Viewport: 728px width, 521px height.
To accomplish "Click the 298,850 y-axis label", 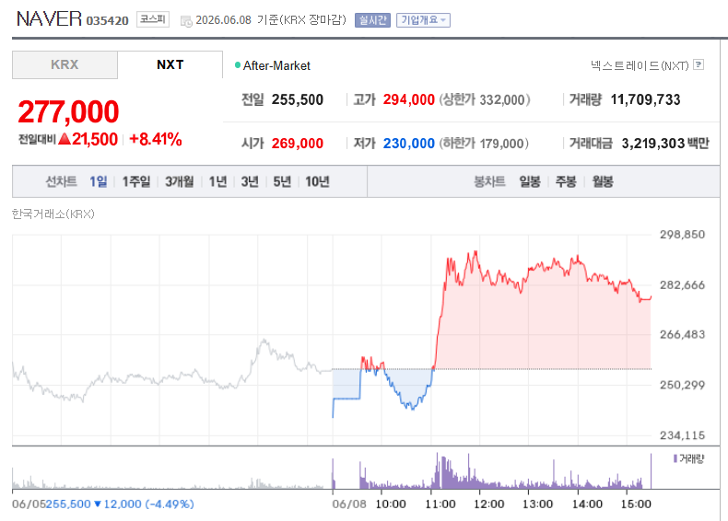I will point(683,235).
